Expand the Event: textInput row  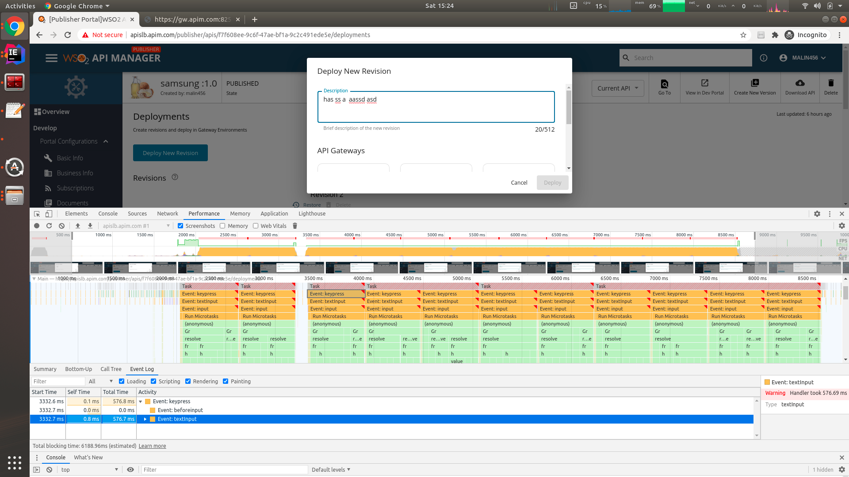(145, 419)
